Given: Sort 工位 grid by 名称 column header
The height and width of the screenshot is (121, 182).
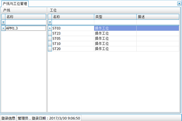Looking at the screenshot, I should point(73,17).
